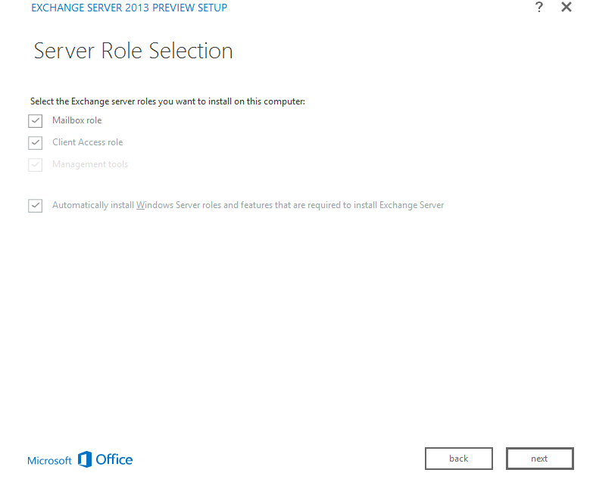Click "Exchange Server" at the end of the auto-install label

click(411, 205)
